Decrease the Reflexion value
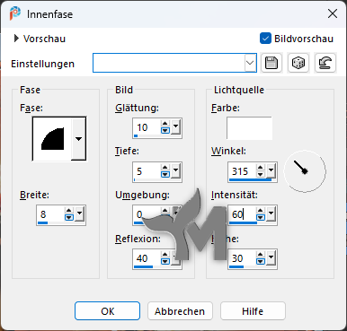The height and width of the screenshot is (331, 347). (x=165, y=261)
